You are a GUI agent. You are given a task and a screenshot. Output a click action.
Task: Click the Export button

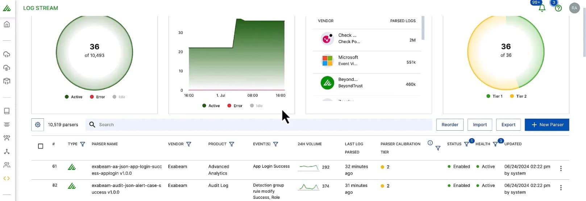(x=508, y=124)
